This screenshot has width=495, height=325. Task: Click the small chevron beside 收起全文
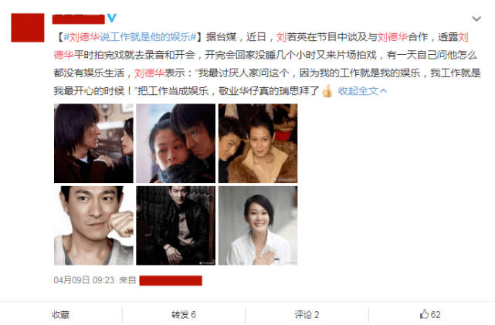(x=384, y=91)
